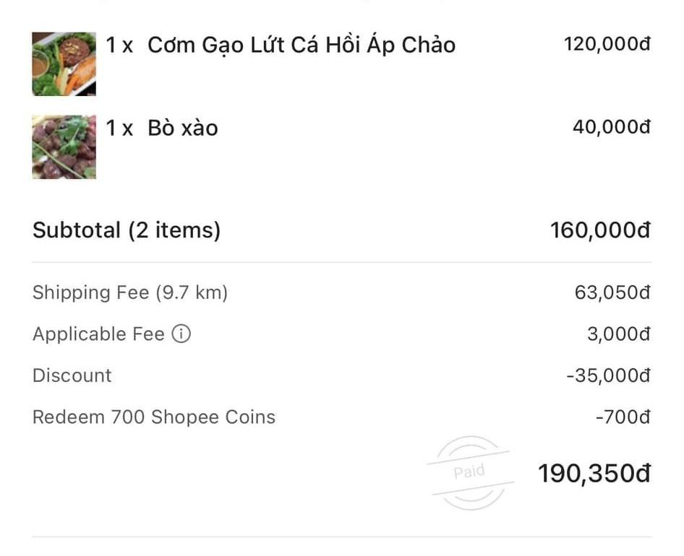Image resolution: width=684 pixels, height=556 pixels.
Task: Click the 190,350đ total paid amount
Action: [594, 474]
